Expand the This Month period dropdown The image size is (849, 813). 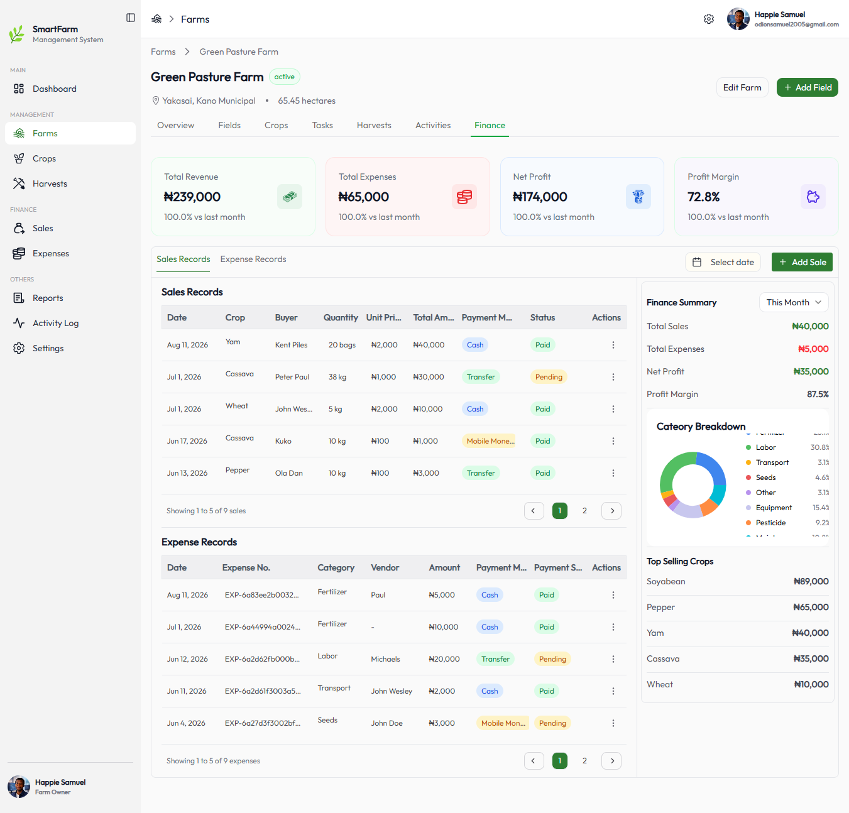coord(794,302)
